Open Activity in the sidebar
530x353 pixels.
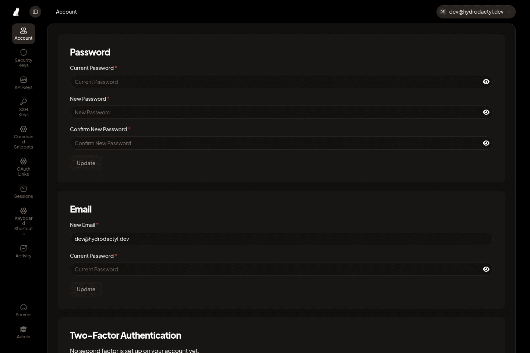24,252
